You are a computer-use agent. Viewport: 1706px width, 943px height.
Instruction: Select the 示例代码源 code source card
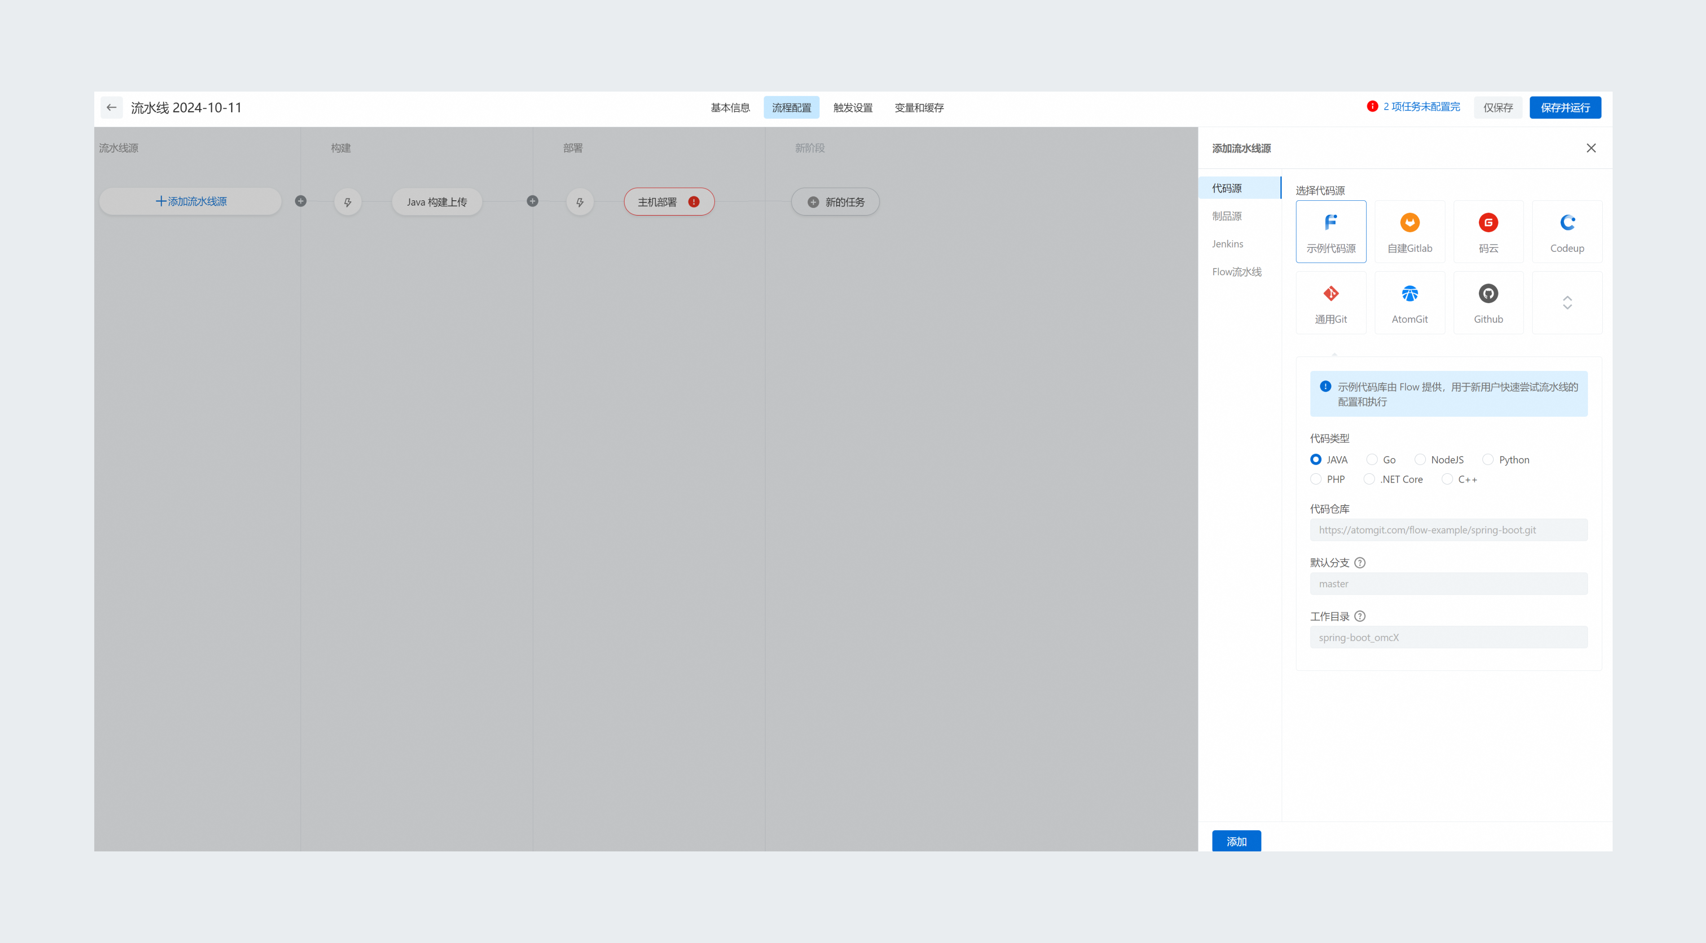[1331, 231]
